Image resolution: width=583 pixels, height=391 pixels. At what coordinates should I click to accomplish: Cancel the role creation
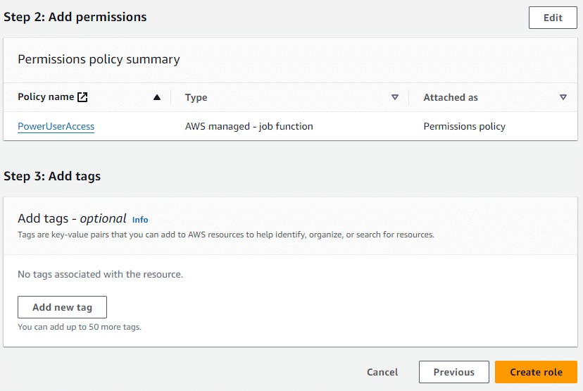pos(382,372)
